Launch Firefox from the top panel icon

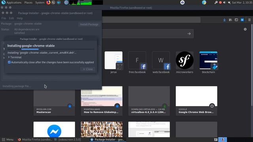coord(48,2)
